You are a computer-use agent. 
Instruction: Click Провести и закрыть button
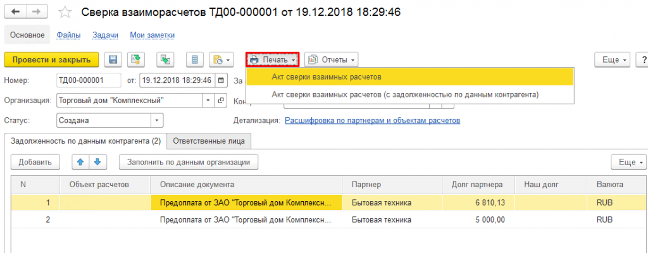click(x=52, y=60)
